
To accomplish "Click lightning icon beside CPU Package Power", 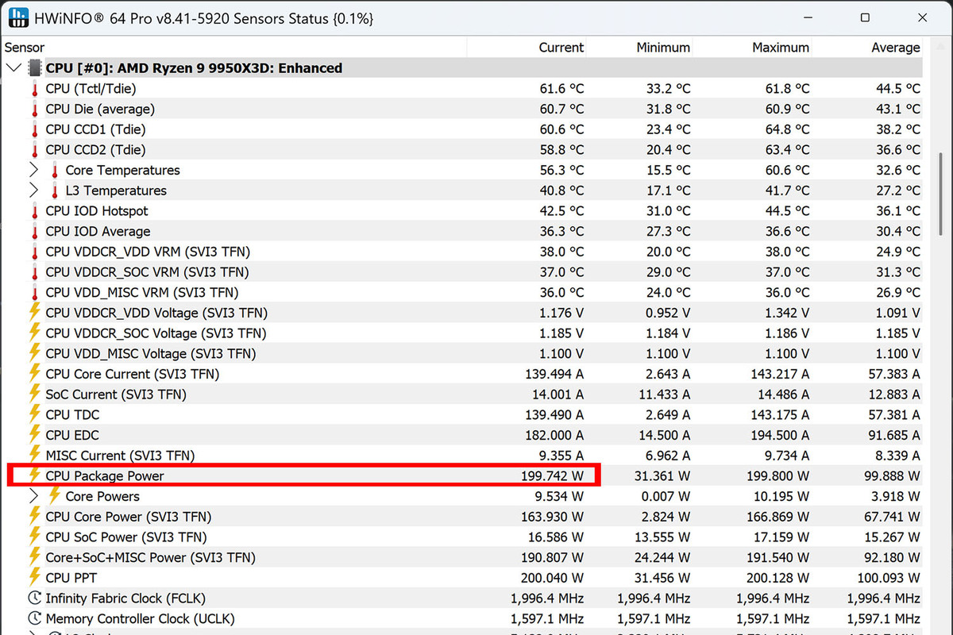I will tap(35, 476).
